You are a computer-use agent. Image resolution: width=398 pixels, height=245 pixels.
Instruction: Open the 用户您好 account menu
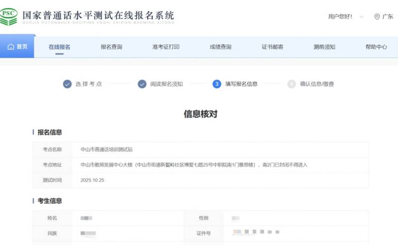coord(340,16)
